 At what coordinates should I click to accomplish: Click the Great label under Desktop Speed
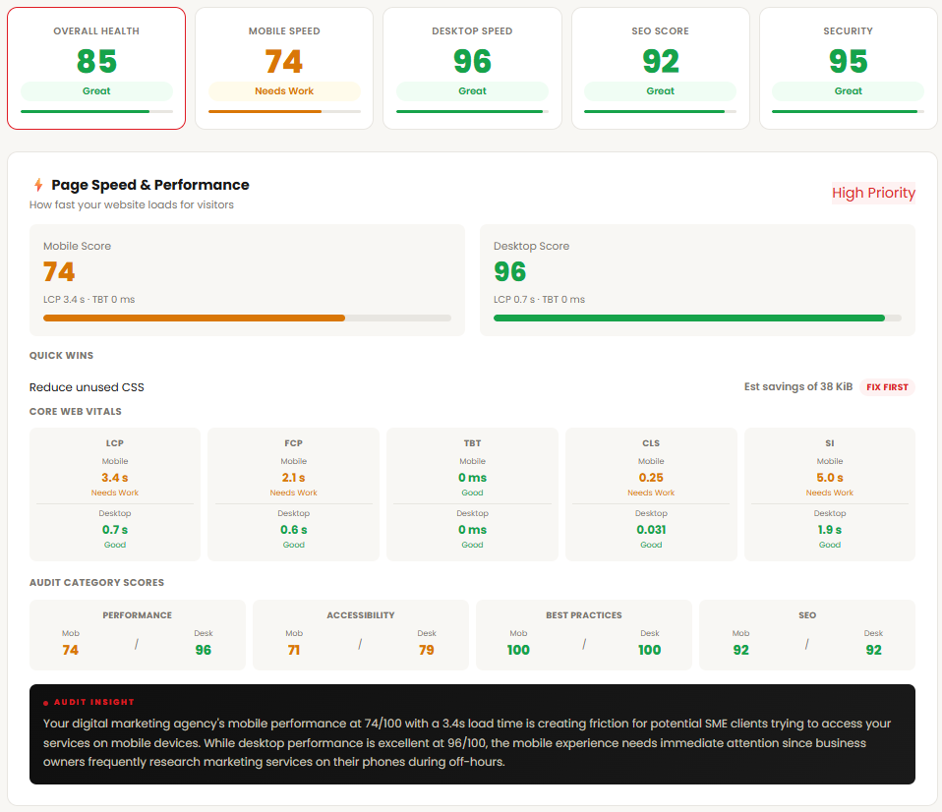tap(472, 90)
